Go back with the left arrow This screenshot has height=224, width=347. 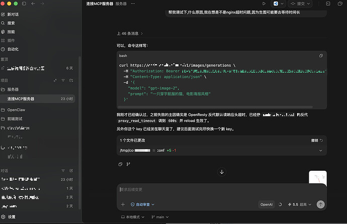coord(33,4)
